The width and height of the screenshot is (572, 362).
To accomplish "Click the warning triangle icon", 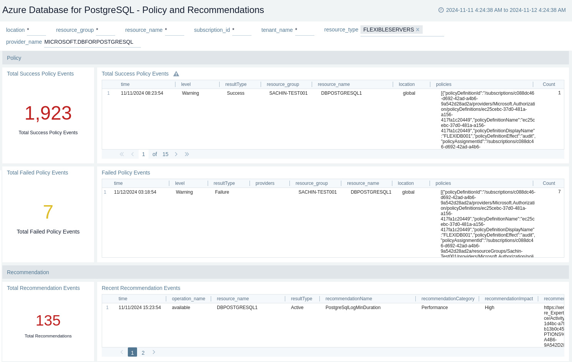I will 176,74.
